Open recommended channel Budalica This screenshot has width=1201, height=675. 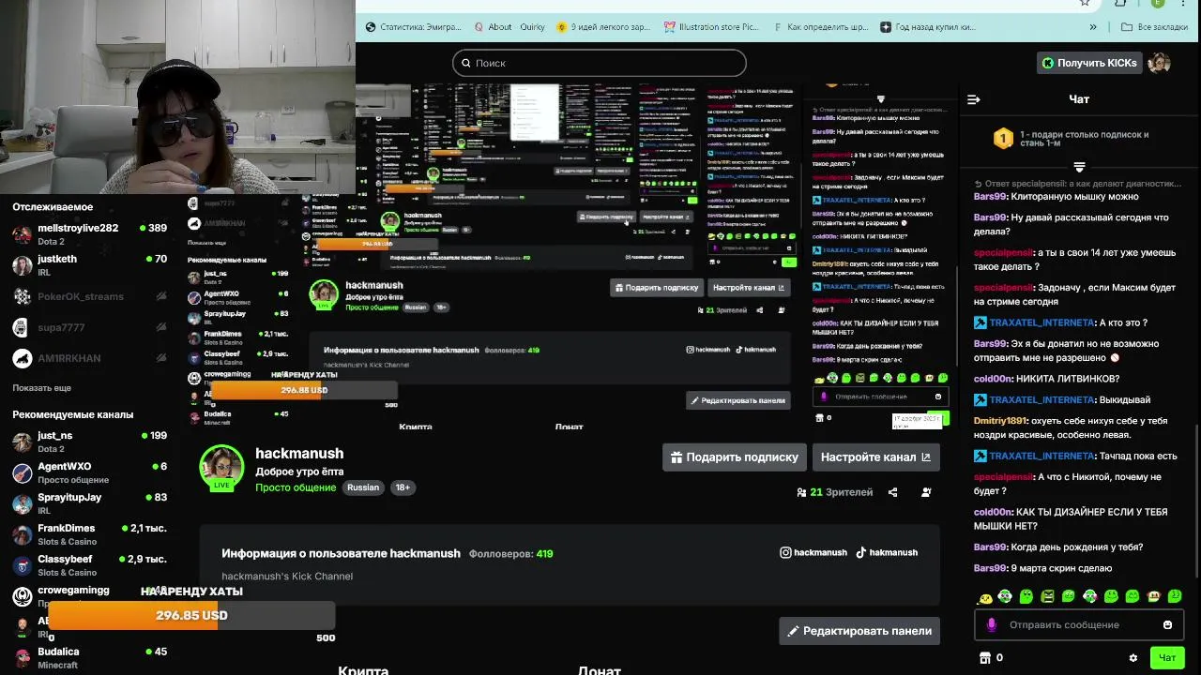[x=89, y=657]
